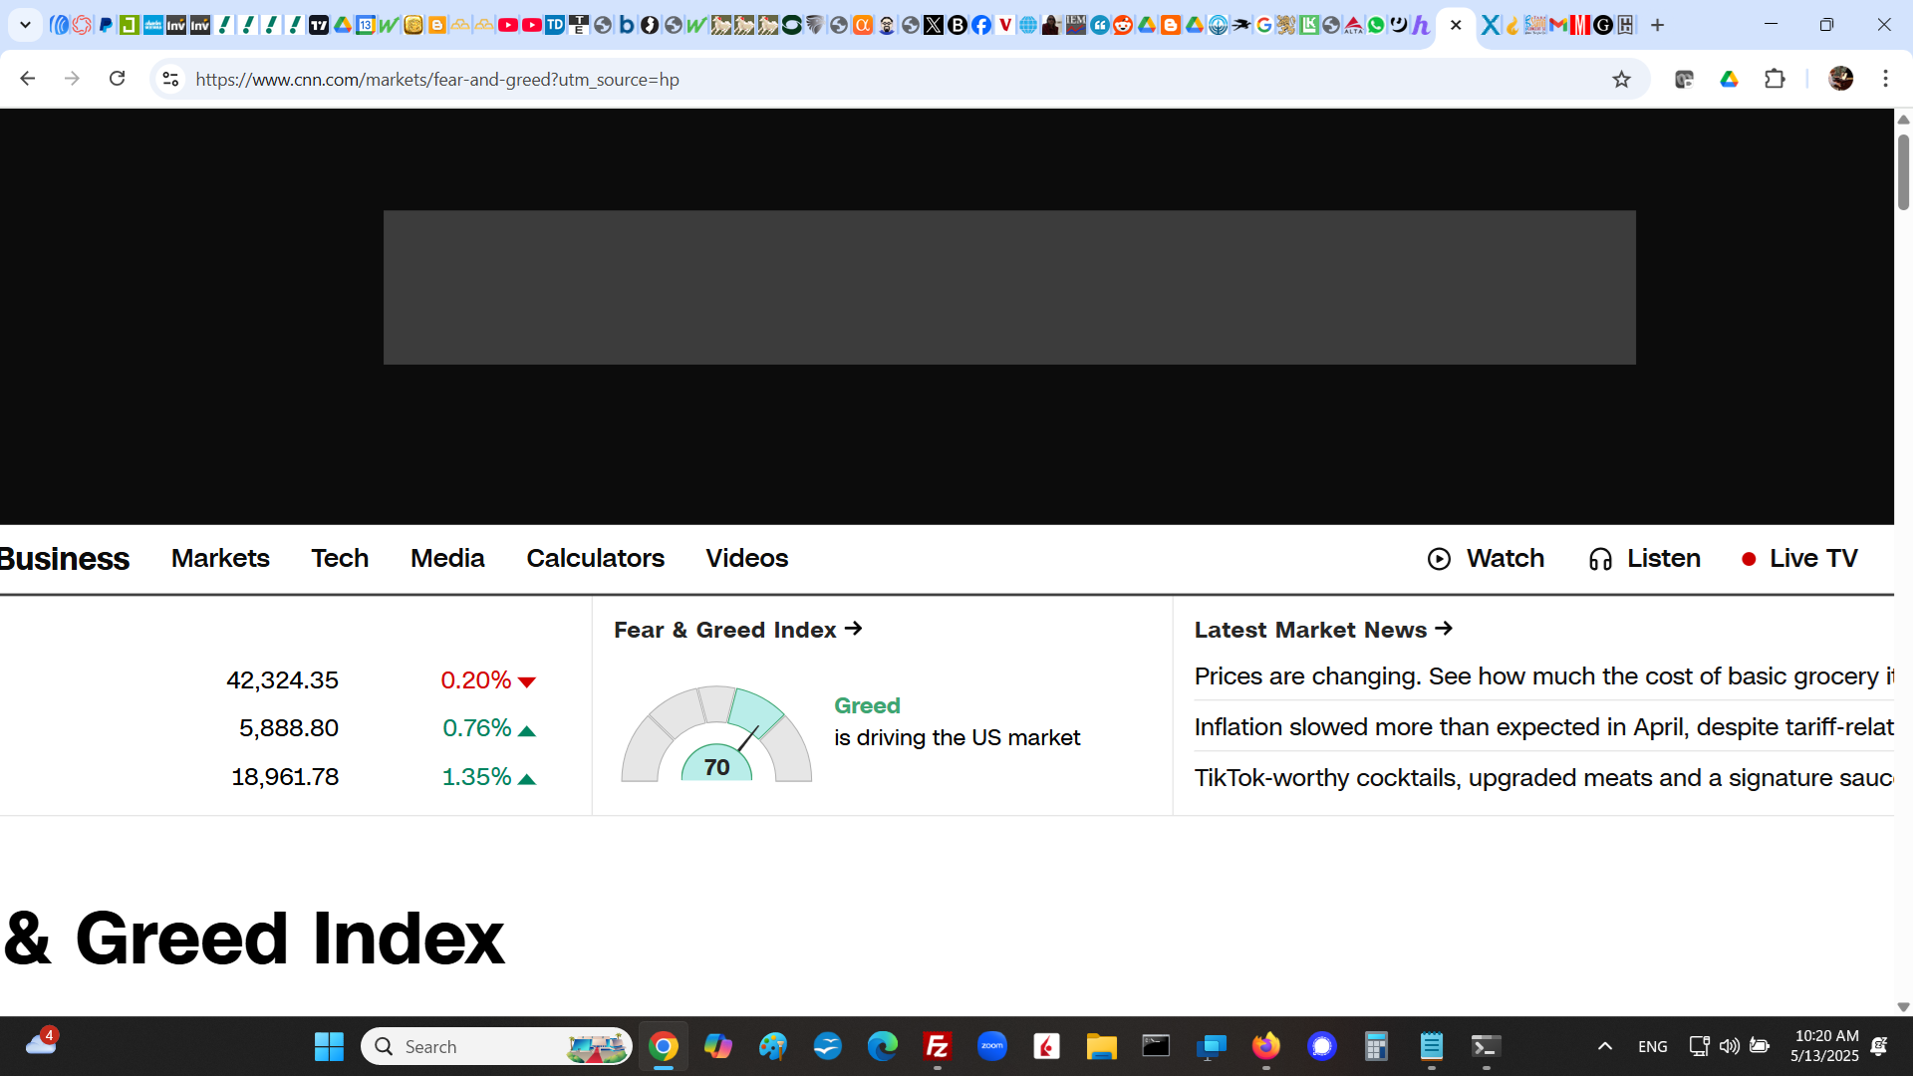
Task: Click the Windows taskbar search box
Action: [x=496, y=1046]
